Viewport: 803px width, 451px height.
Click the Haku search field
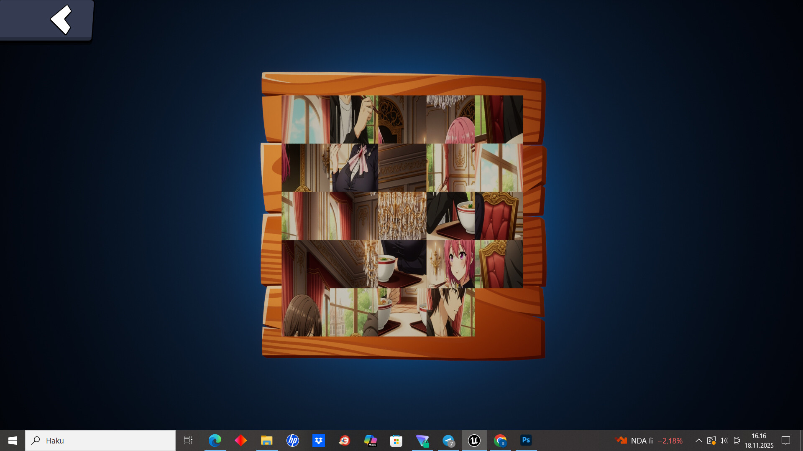[100, 440]
